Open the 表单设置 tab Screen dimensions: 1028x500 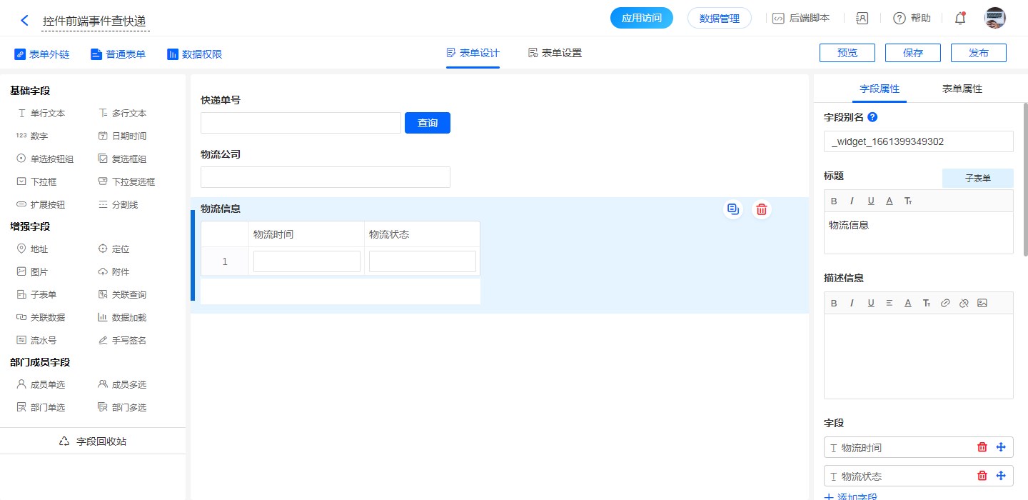click(x=555, y=53)
